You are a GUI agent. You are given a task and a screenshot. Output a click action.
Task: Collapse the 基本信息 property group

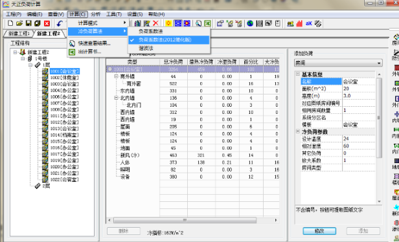(x=298, y=74)
